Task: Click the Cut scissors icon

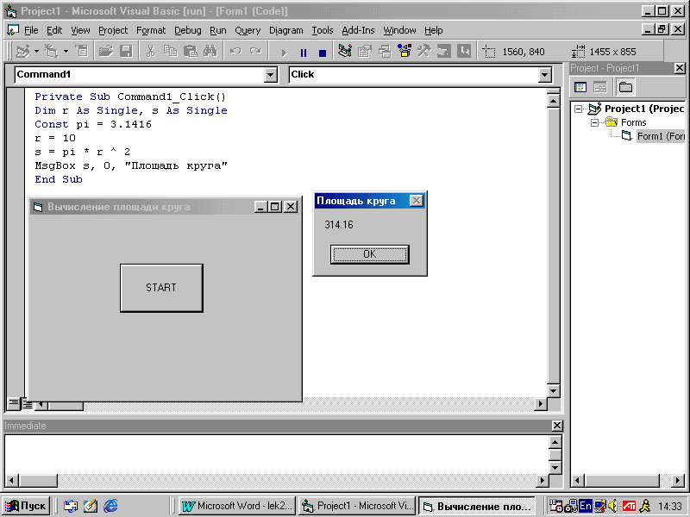Action: [x=150, y=52]
